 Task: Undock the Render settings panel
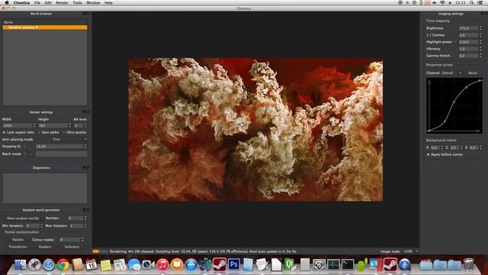[x=85, y=112]
